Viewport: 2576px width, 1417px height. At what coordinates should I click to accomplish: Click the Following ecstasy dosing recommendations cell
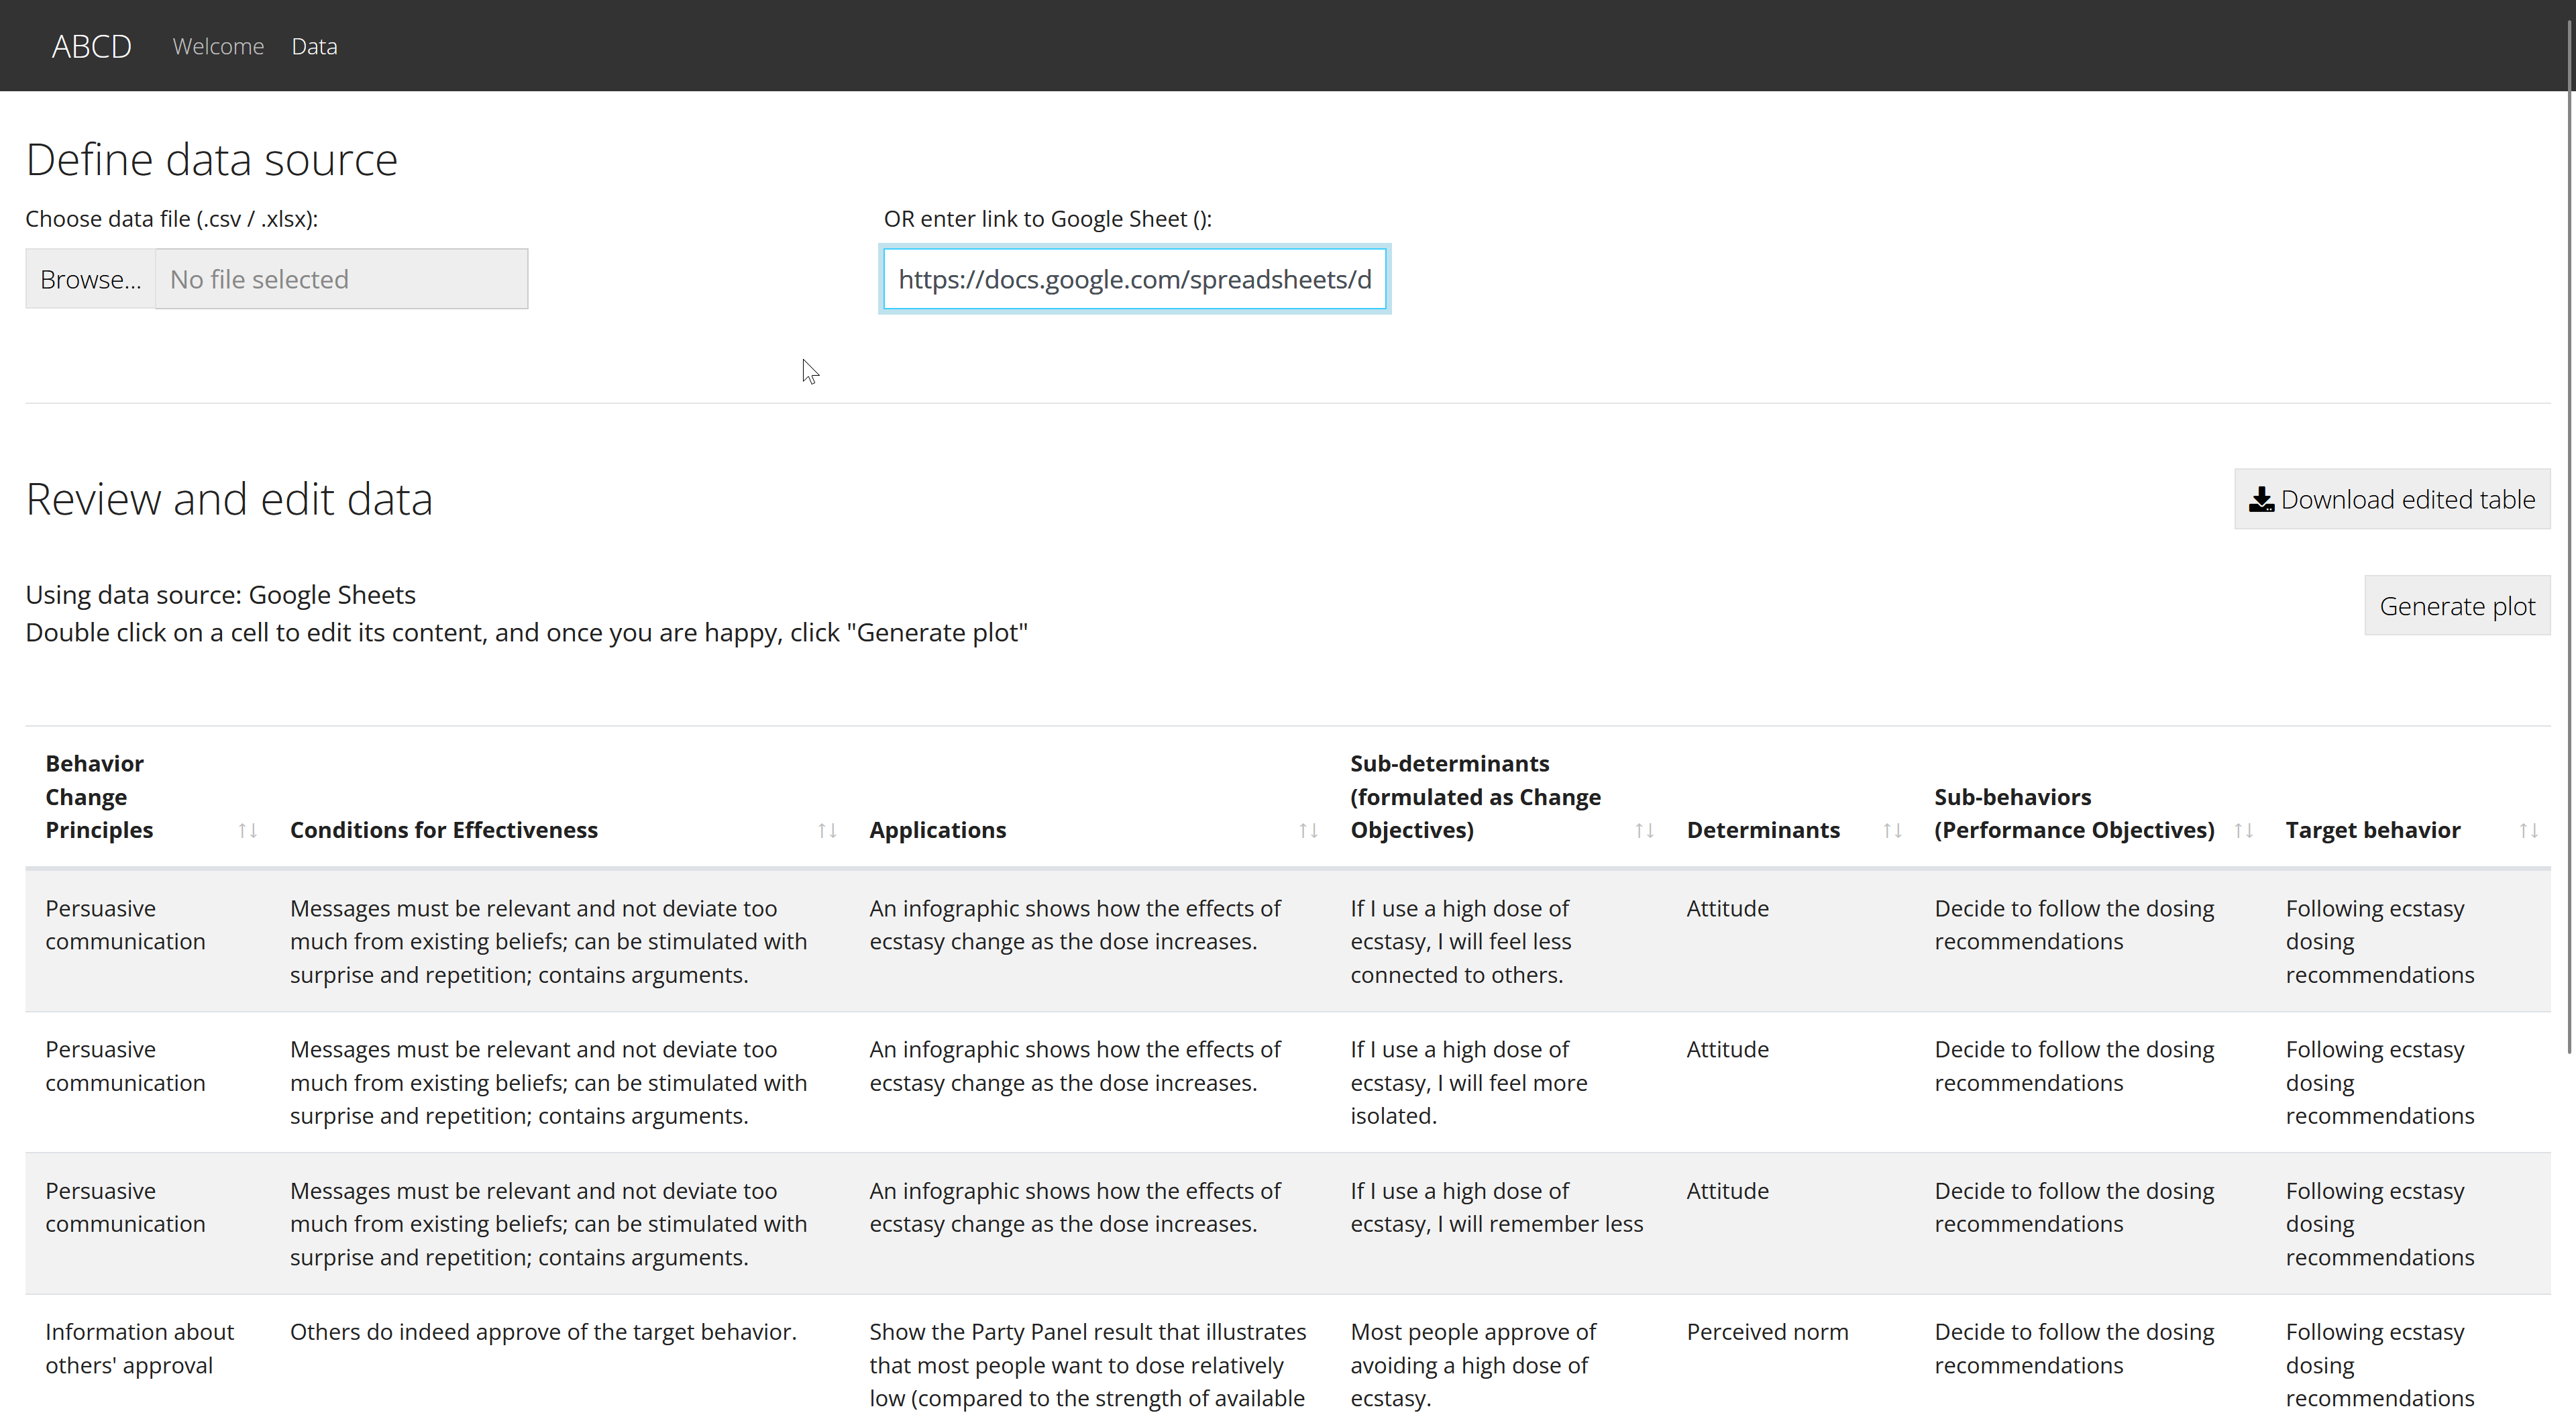coord(2379,941)
